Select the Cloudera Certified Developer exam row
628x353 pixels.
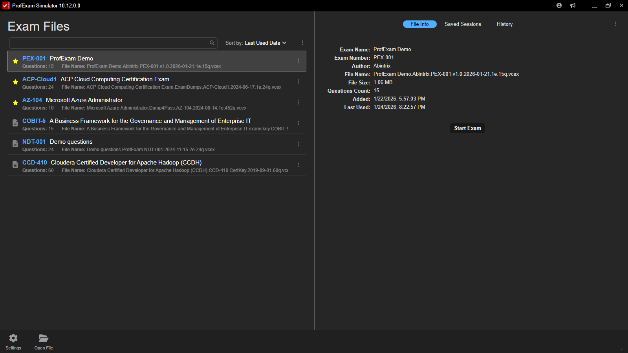coord(157,165)
